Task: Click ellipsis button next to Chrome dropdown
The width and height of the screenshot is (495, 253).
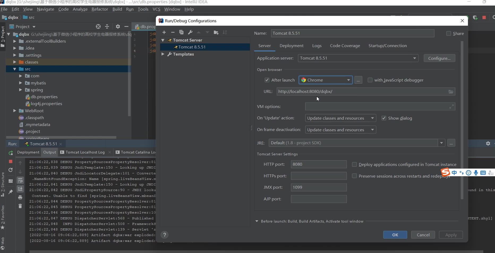Action: click(x=358, y=80)
